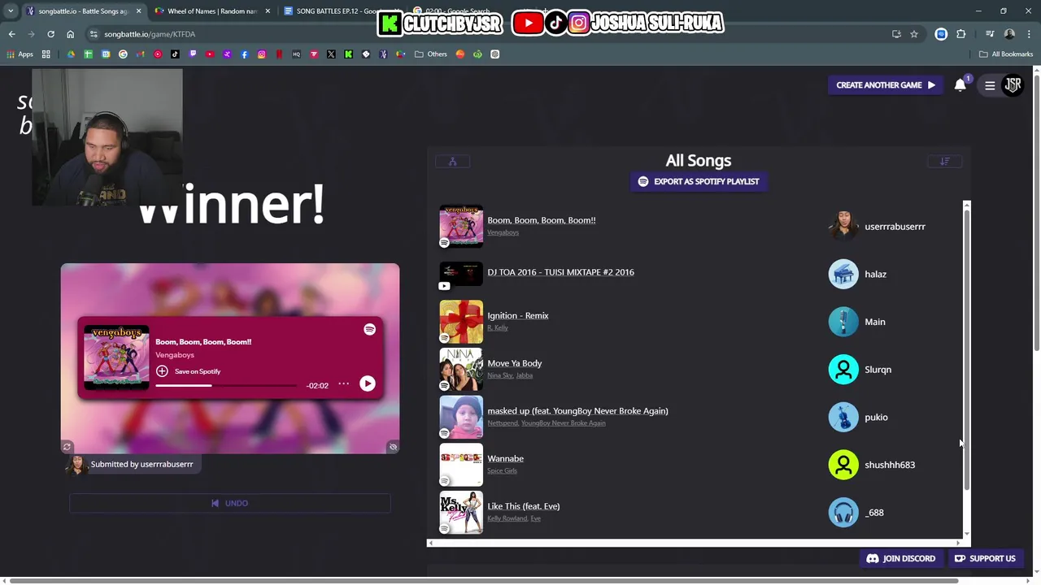Click the _688 headphones avatar
The image size is (1041, 585).
pyautogui.click(x=843, y=513)
